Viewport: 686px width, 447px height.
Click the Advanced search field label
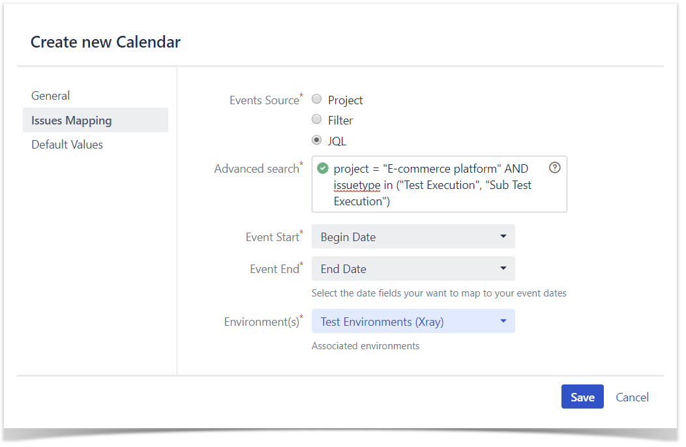258,168
